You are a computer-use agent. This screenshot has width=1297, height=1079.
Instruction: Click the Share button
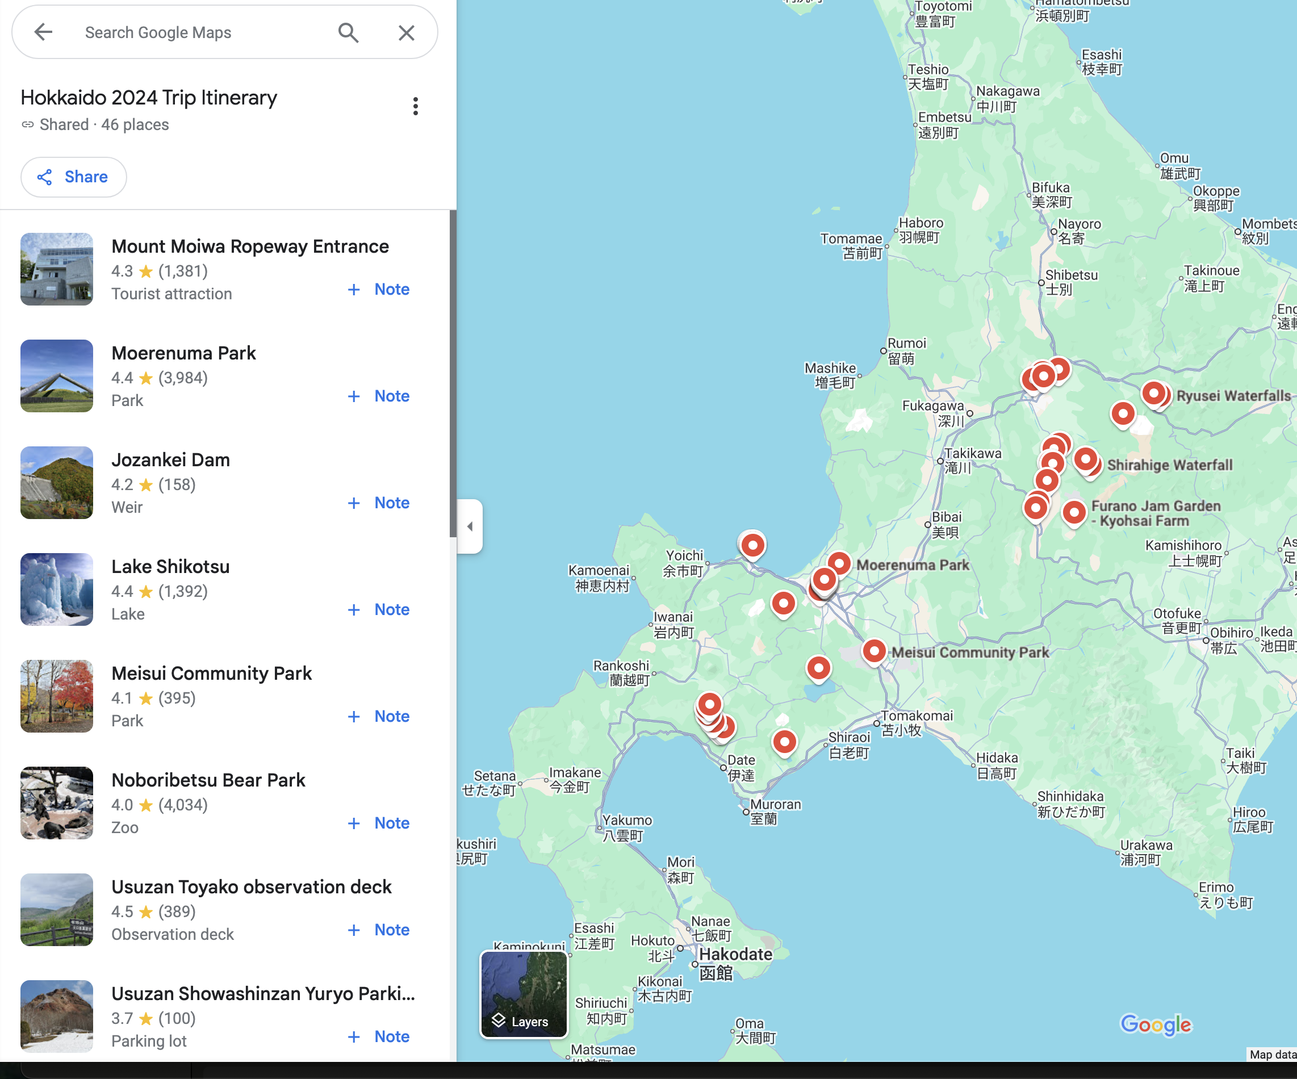[x=73, y=177]
